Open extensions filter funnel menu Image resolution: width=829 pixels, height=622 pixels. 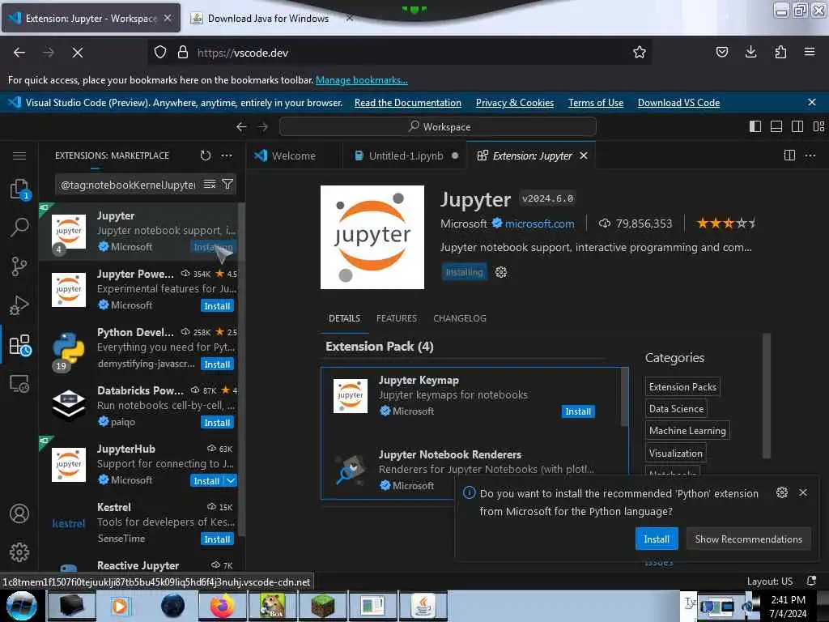click(227, 184)
